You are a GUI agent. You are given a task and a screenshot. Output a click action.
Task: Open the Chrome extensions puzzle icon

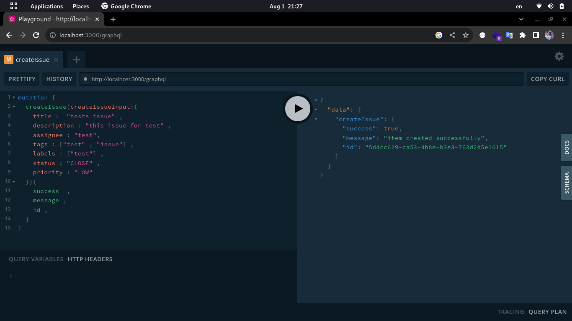coord(522,35)
